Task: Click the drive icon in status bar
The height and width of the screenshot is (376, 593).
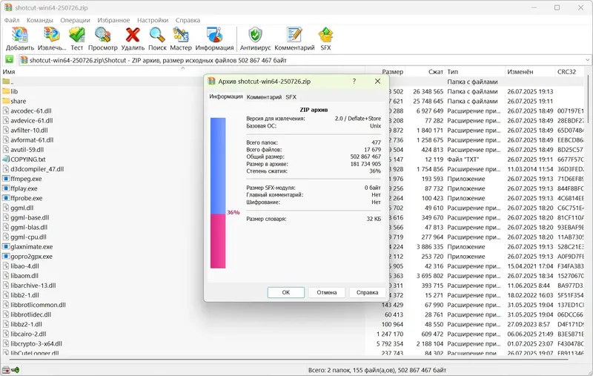Action: point(6,370)
